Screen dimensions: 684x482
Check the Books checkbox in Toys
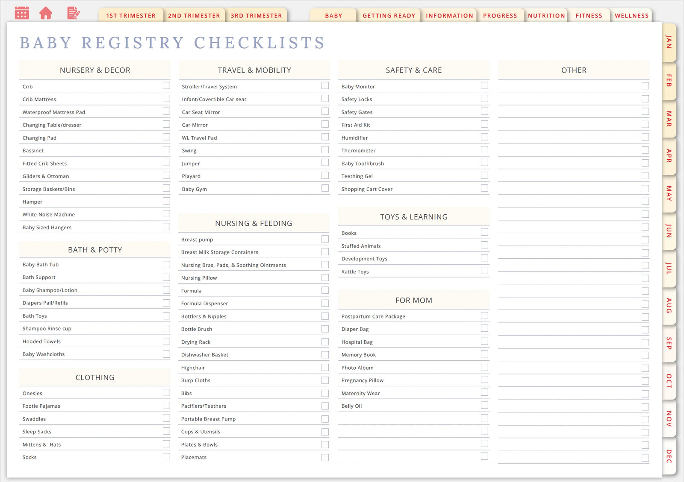pos(484,232)
